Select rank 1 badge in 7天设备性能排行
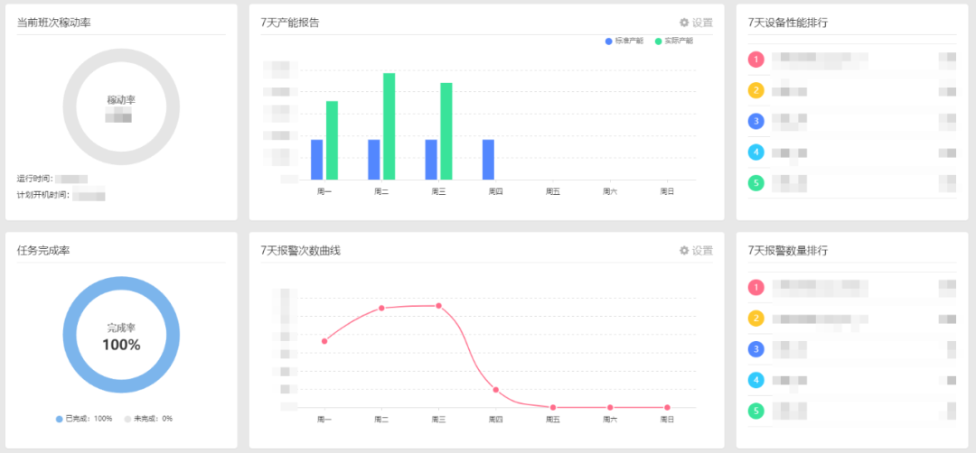The width and height of the screenshot is (976, 453). point(756,60)
